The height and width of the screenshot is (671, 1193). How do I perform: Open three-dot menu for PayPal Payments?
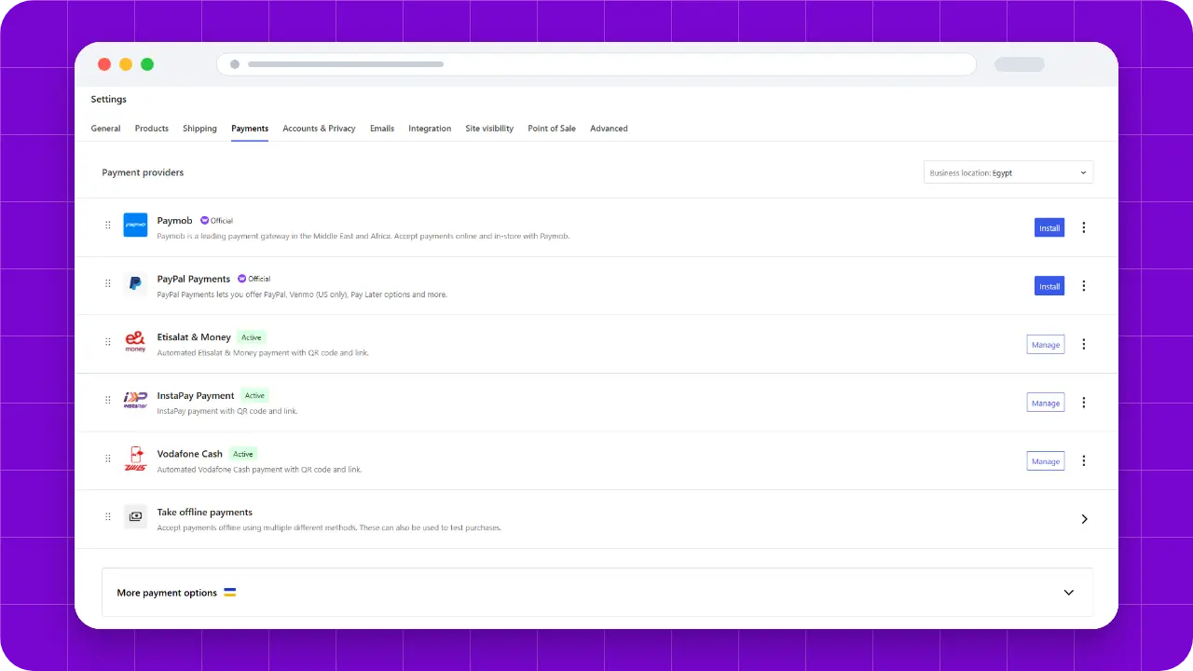[1083, 286]
